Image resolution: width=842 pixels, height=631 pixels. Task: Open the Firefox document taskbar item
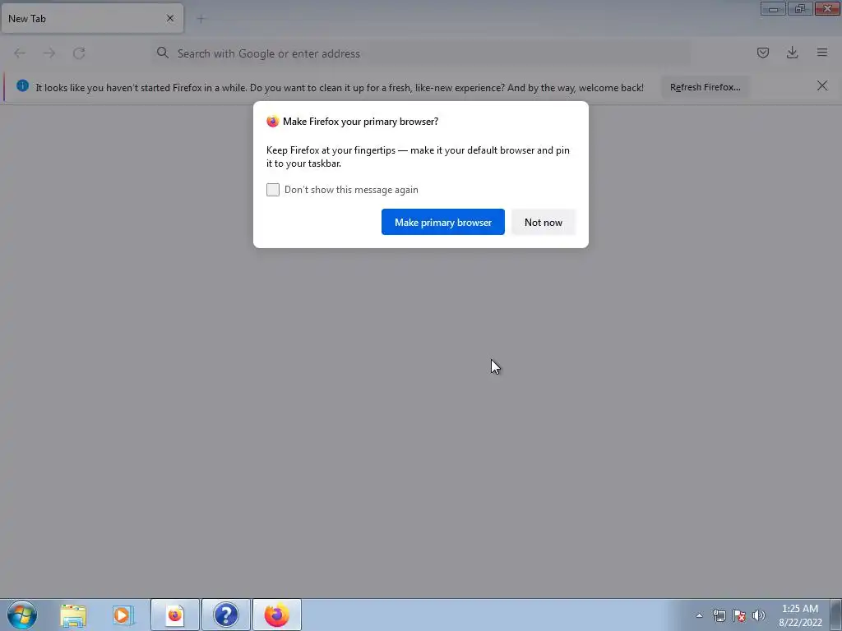tap(175, 615)
